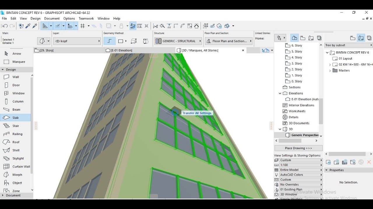Collapse the Design toolbox section

3,70
